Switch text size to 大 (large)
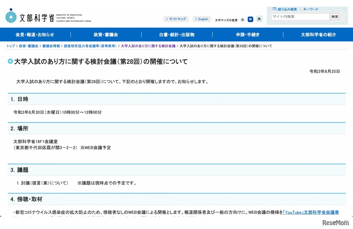The width and height of the screenshot is (353, 229). coord(259,20)
